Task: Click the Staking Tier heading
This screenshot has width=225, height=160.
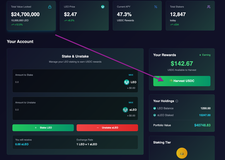Action: click(162, 142)
